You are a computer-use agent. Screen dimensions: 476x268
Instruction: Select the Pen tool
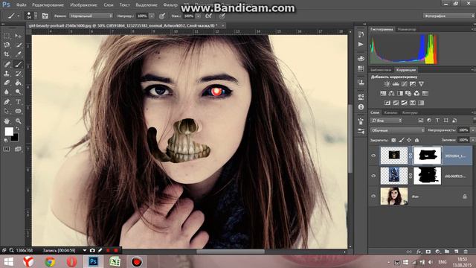(7, 102)
